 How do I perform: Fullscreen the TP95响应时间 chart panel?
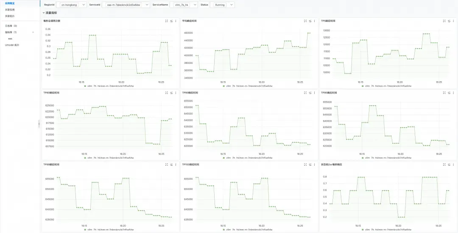(x=444, y=93)
